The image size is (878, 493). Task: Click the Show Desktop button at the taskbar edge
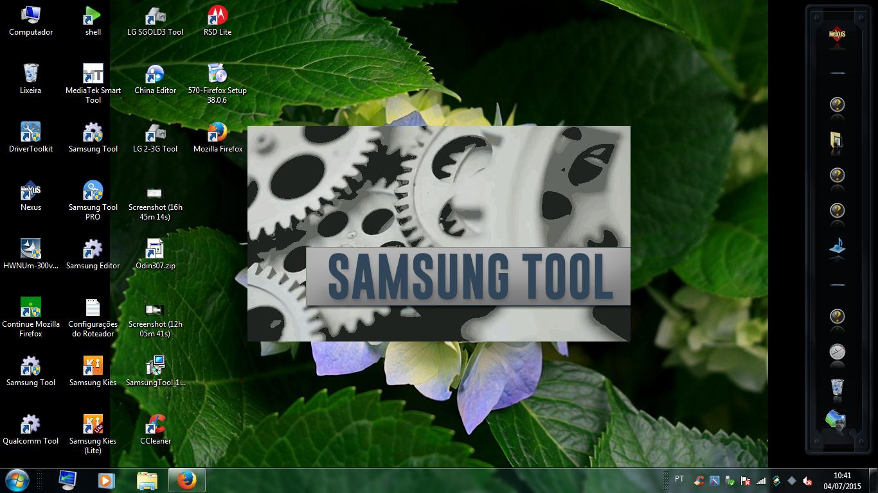[874, 481]
